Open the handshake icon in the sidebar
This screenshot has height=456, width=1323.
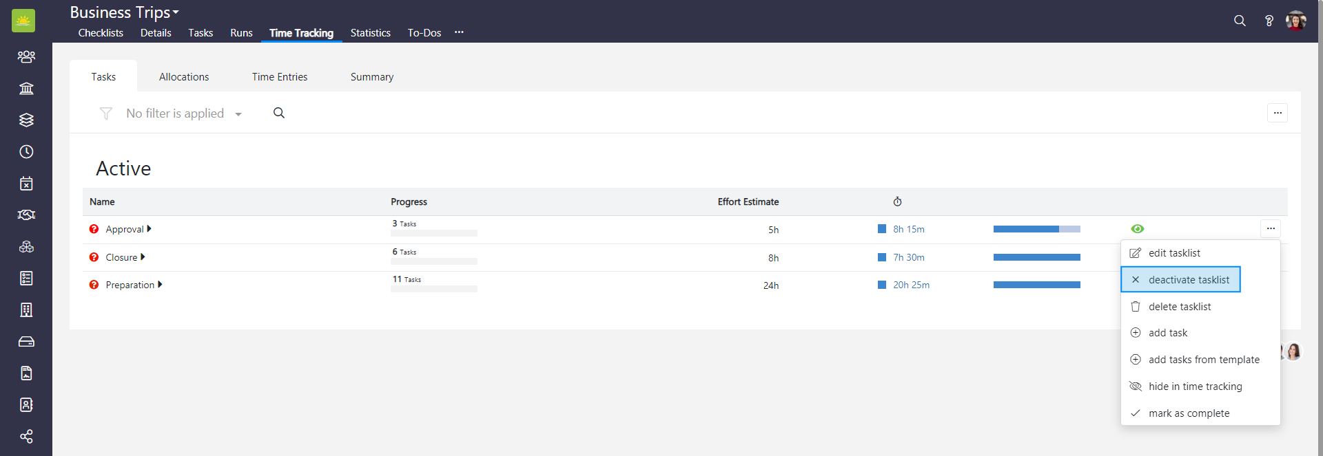(26, 215)
